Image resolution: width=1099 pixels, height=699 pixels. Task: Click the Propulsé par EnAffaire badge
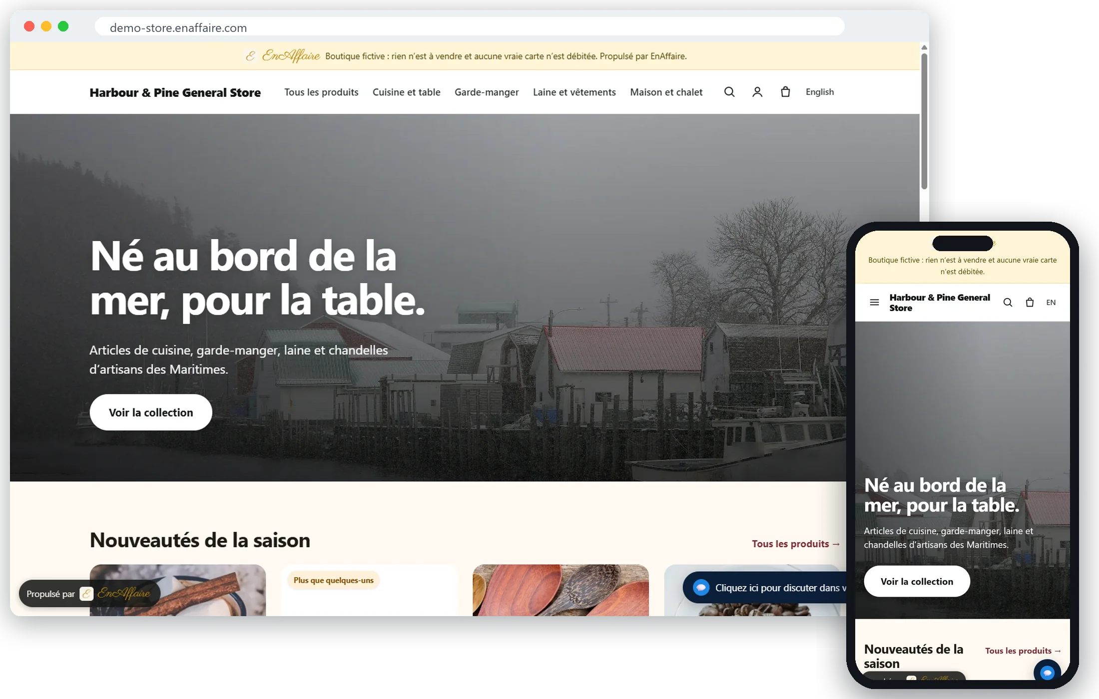coord(89,594)
